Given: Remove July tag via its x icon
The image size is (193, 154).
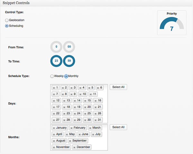Looking at the screenshot, I should click(93, 134).
